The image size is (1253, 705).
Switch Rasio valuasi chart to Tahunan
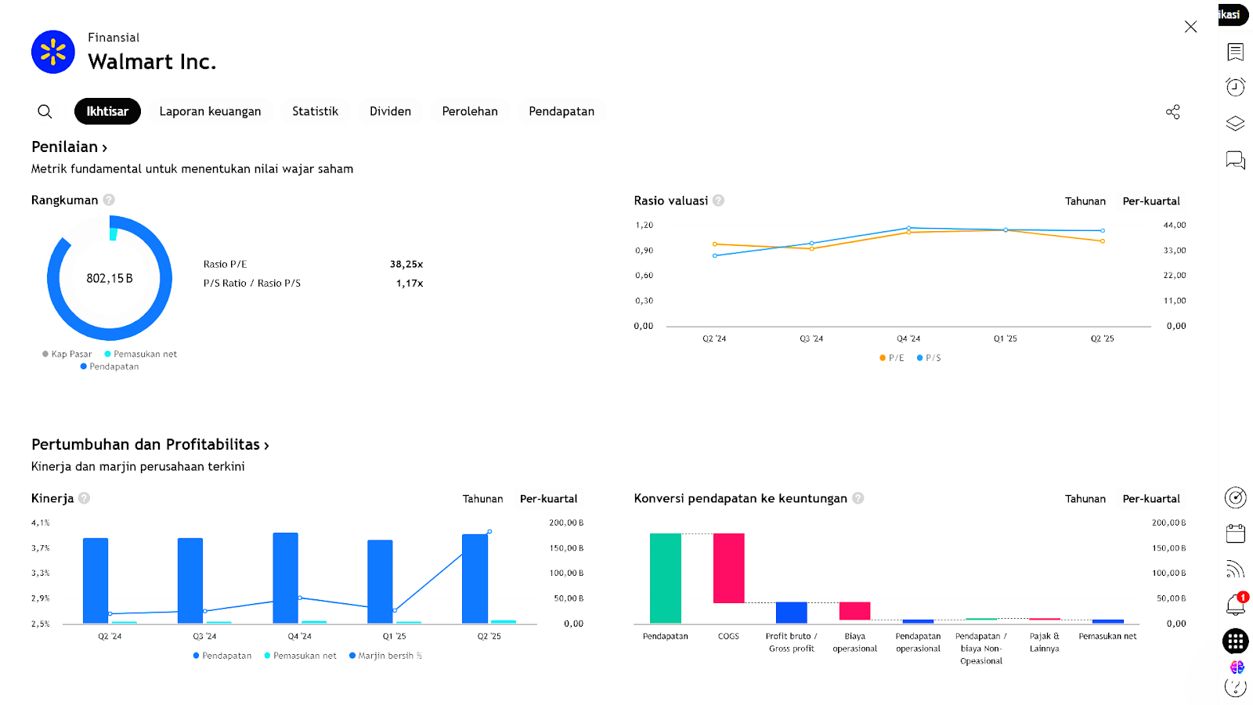(x=1085, y=201)
